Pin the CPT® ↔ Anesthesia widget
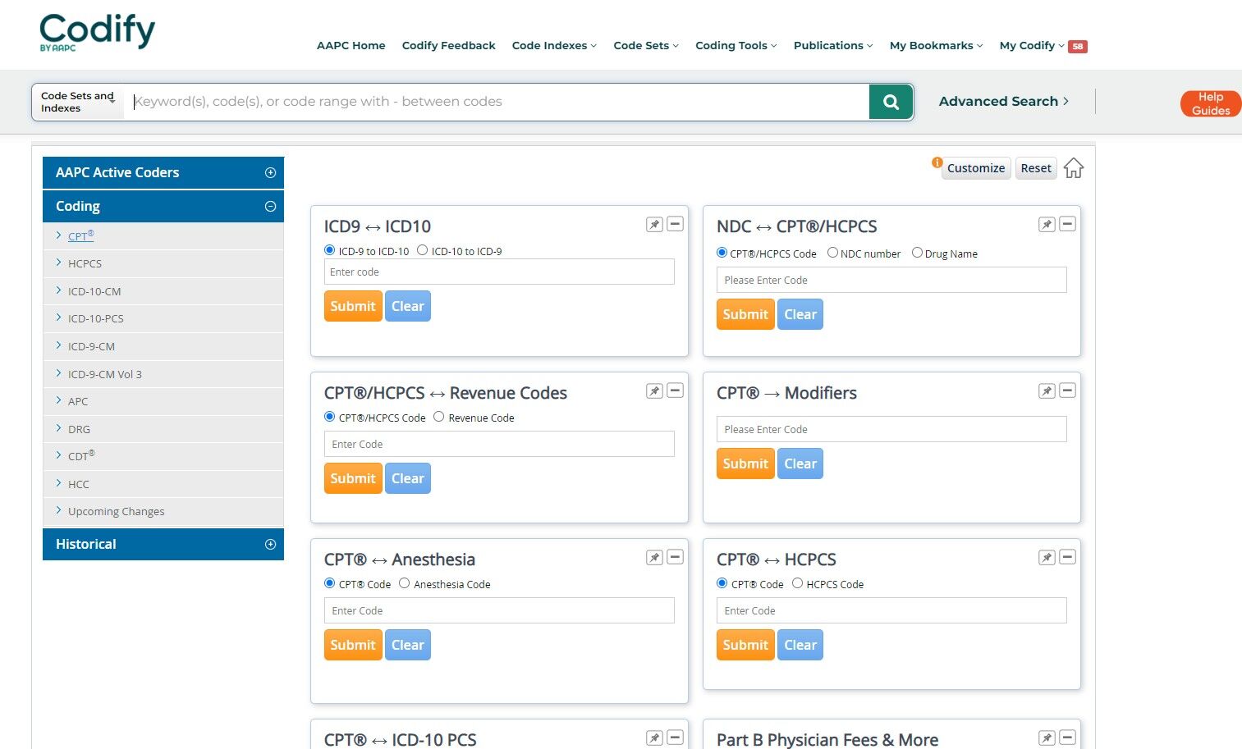Screen dimensions: 1242x749 (654, 557)
